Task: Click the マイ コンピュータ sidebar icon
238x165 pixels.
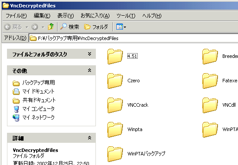Action: tap(16, 109)
